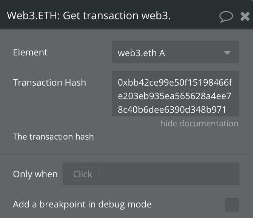Click the hide documentation link
Viewport: 253px width, 218px height.
point(199,124)
